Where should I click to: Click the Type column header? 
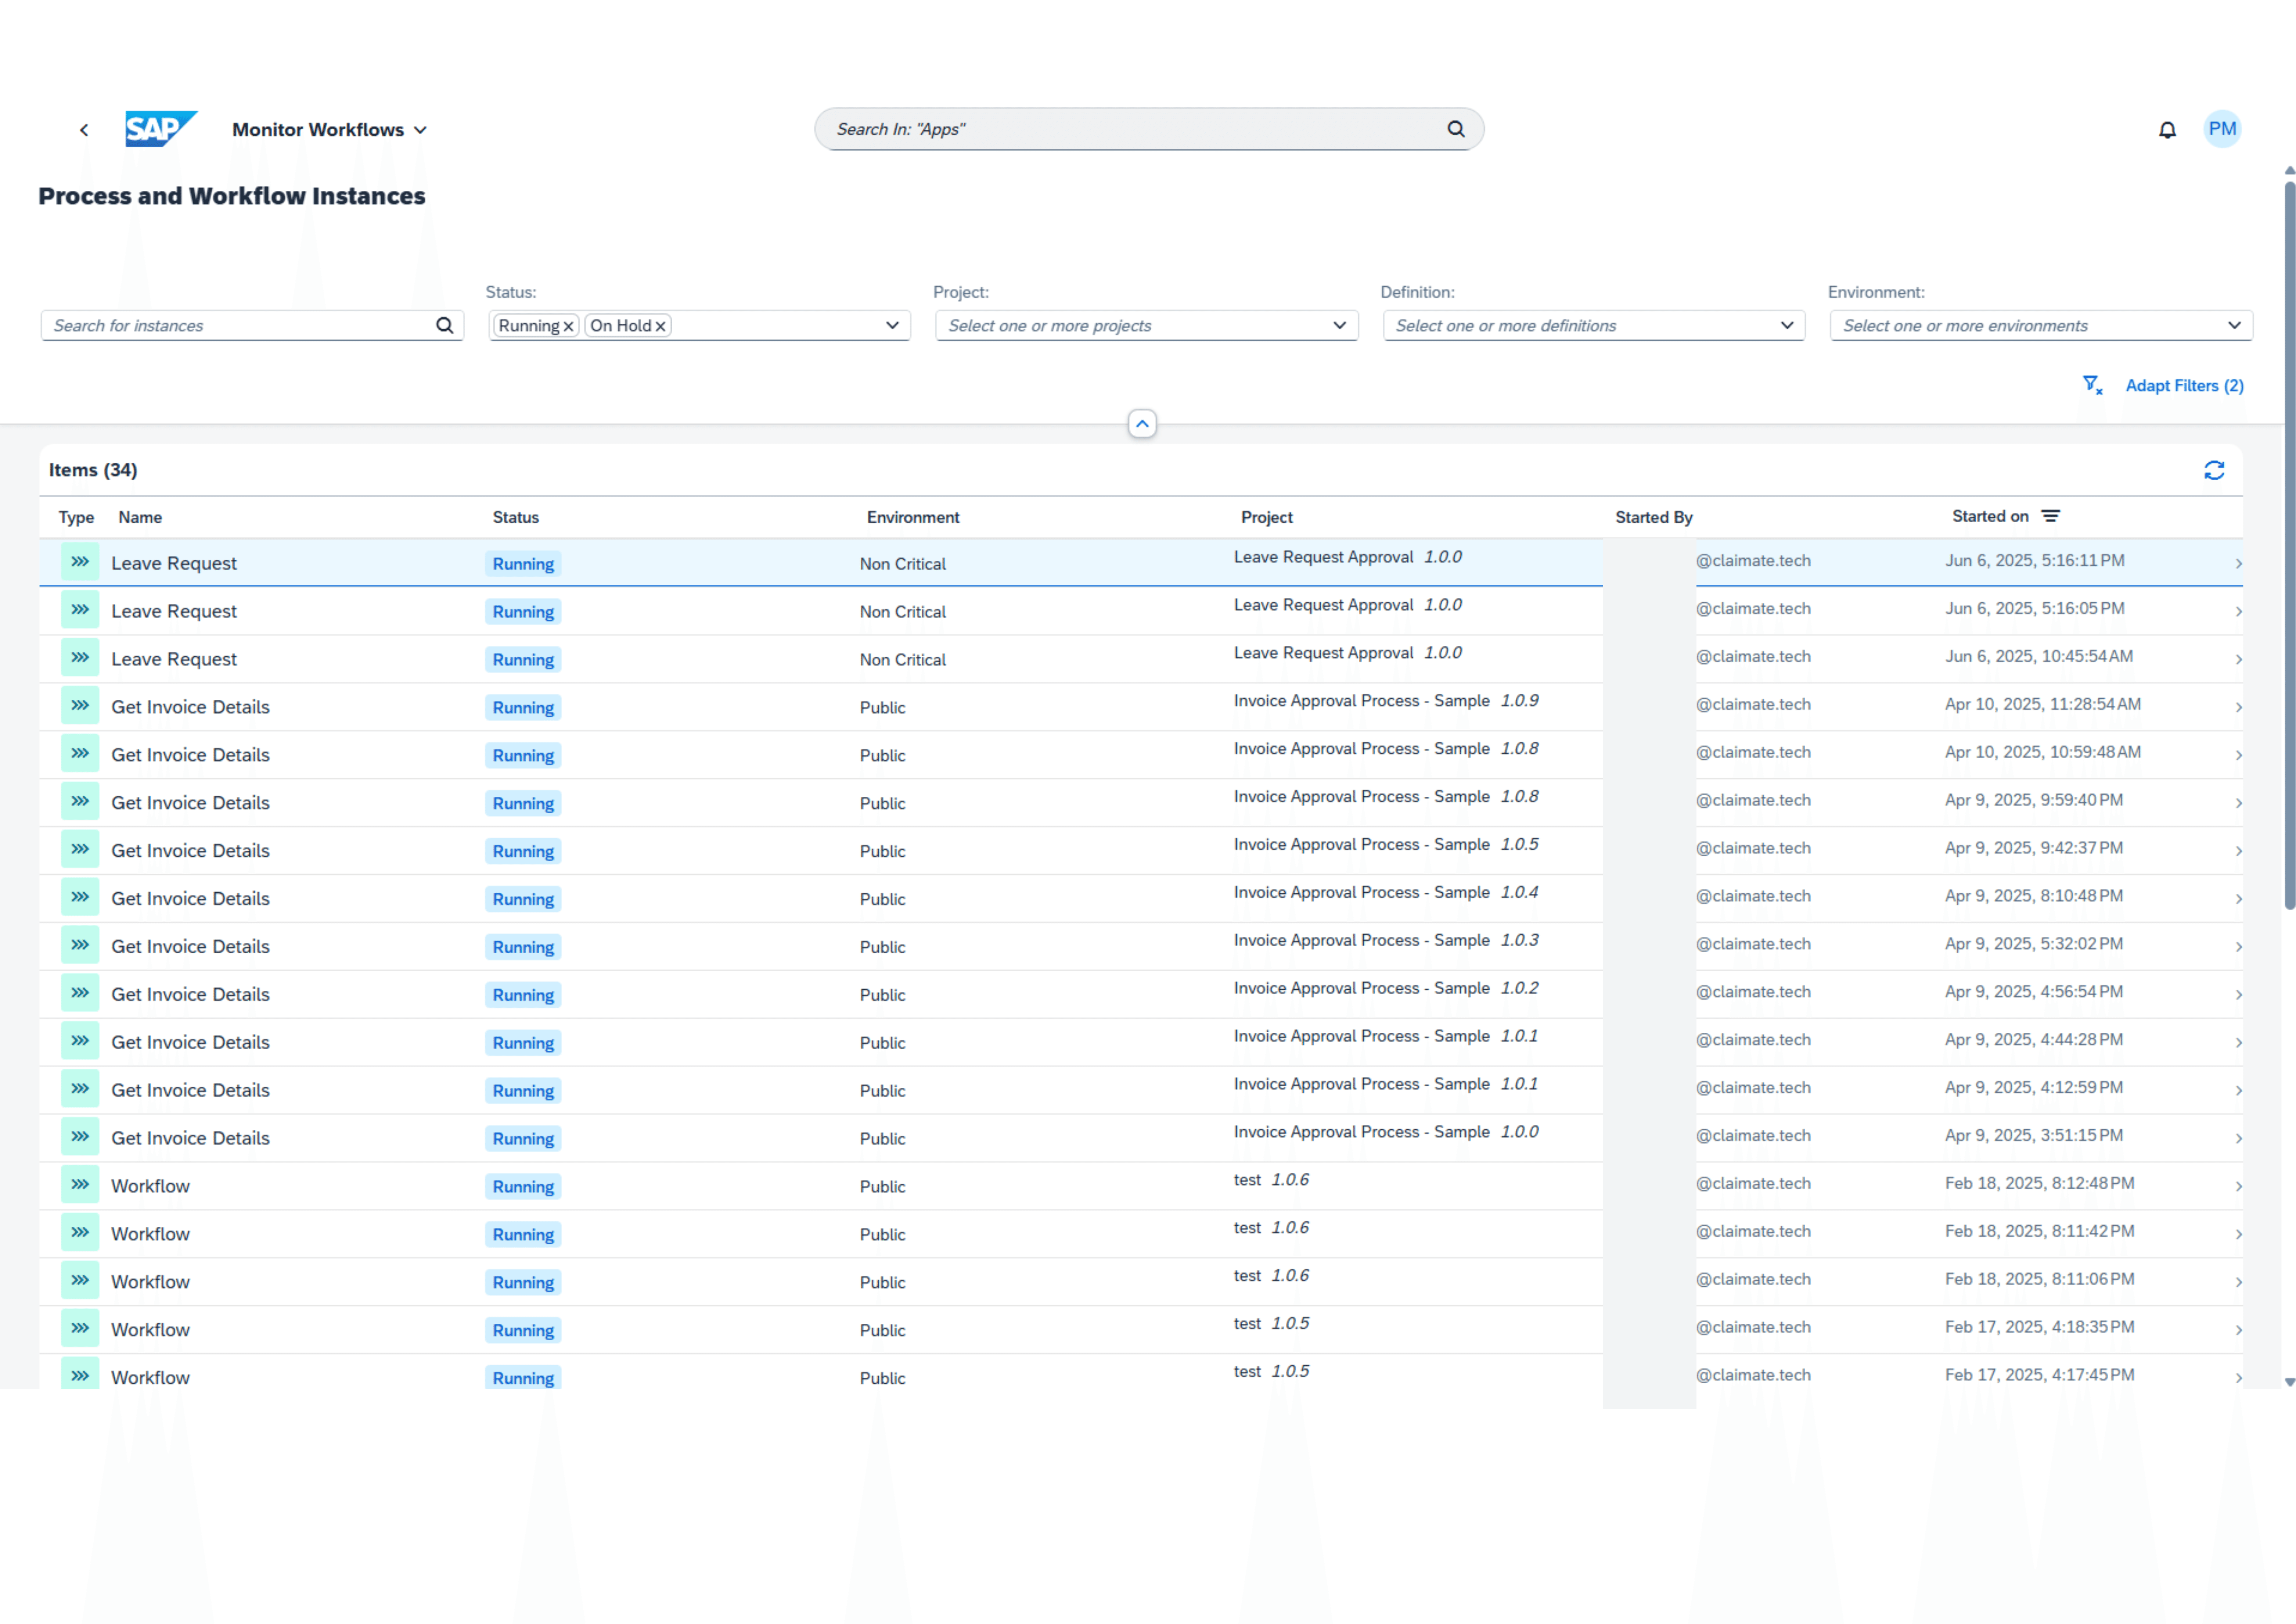[x=76, y=517]
